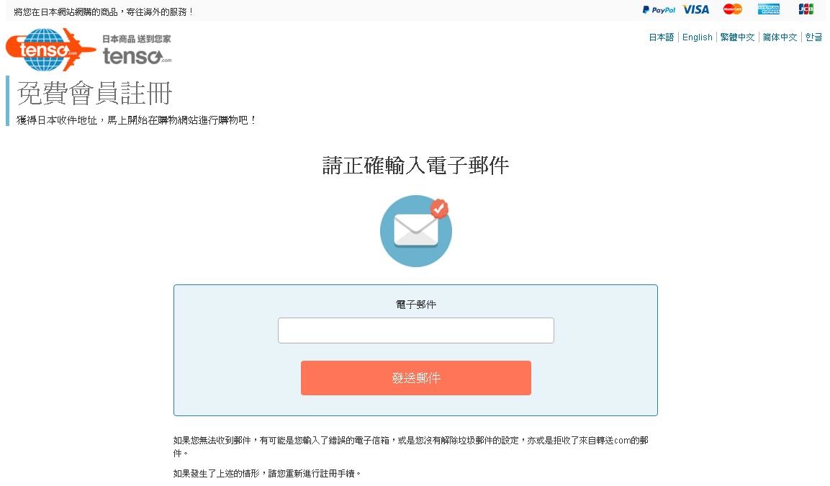Viewport: 830px width, 486px height.
Task: Focus the 電子郵件 email input field
Action: tap(416, 330)
